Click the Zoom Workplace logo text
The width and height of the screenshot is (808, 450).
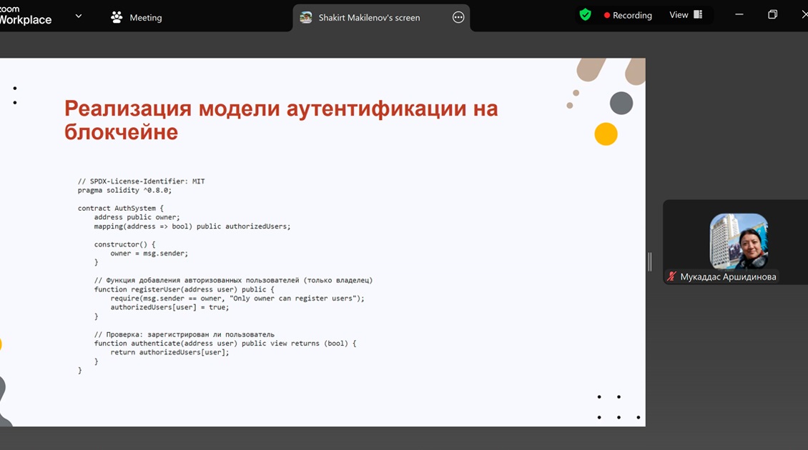pyautogui.click(x=26, y=15)
